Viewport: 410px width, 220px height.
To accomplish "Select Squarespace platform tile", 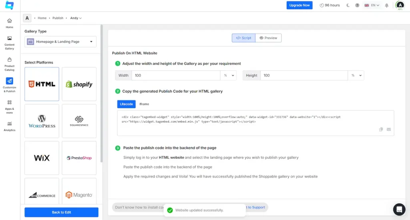I will 79,121.
